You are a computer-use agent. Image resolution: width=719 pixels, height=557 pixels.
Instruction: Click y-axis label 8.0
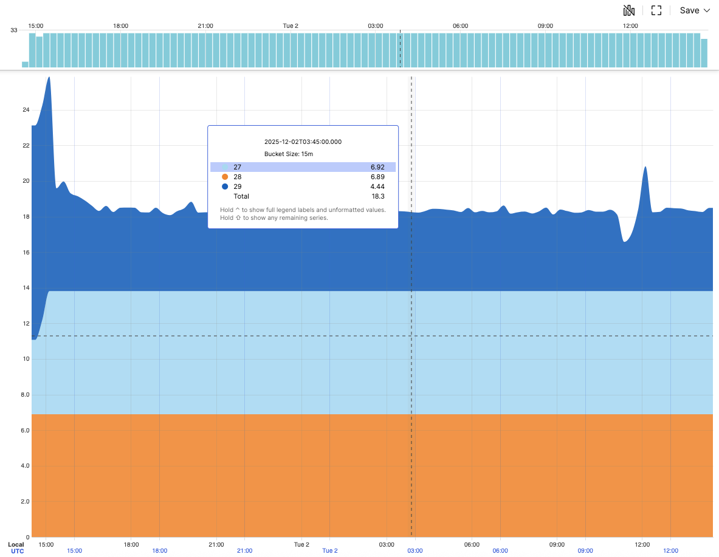pos(25,395)
